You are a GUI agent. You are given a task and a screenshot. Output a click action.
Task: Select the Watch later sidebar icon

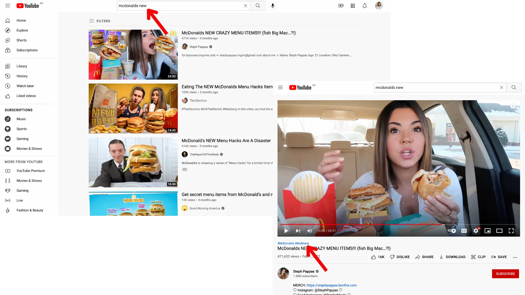pos(8,86)
